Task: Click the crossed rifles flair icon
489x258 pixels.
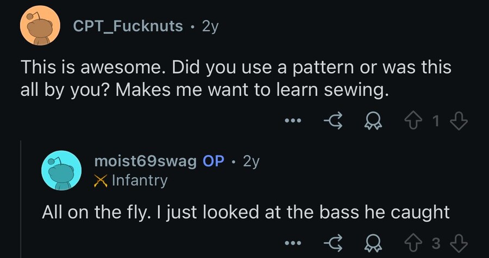Action: tap(101, 181)
